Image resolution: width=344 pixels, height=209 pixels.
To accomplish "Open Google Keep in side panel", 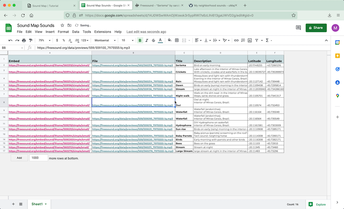I will pos(337,56).
